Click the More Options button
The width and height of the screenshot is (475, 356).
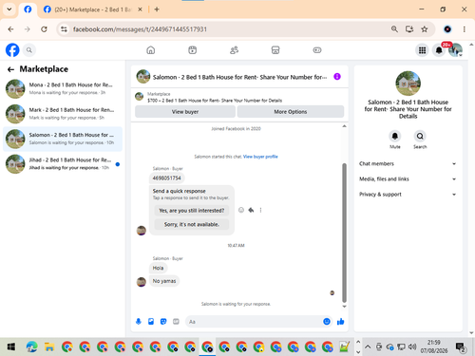click(291, 112)
